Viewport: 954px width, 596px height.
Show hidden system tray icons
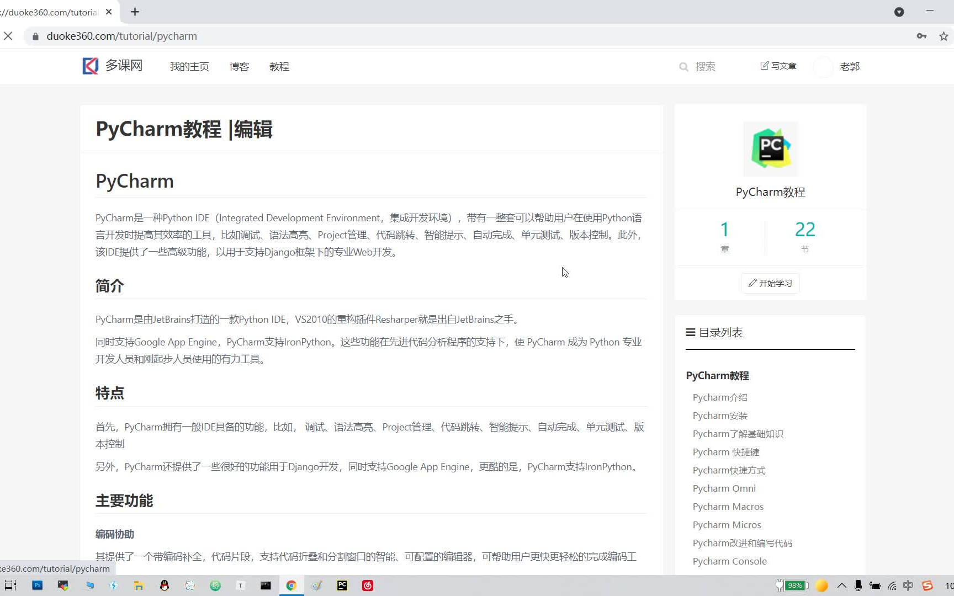[x=841, y=586]
